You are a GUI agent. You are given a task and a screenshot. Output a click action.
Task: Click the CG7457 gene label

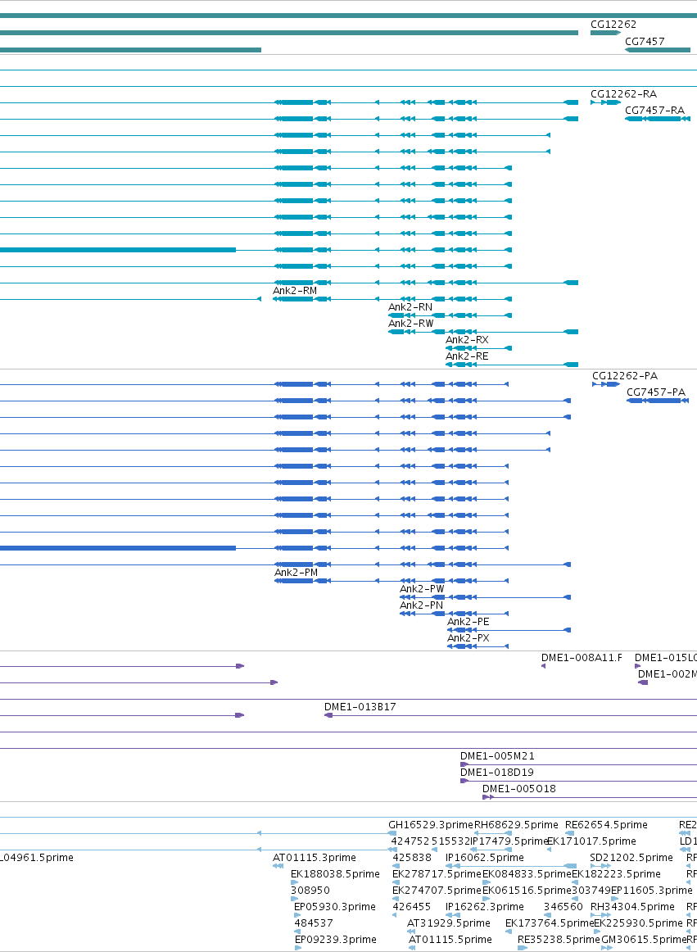pos(645,42)
